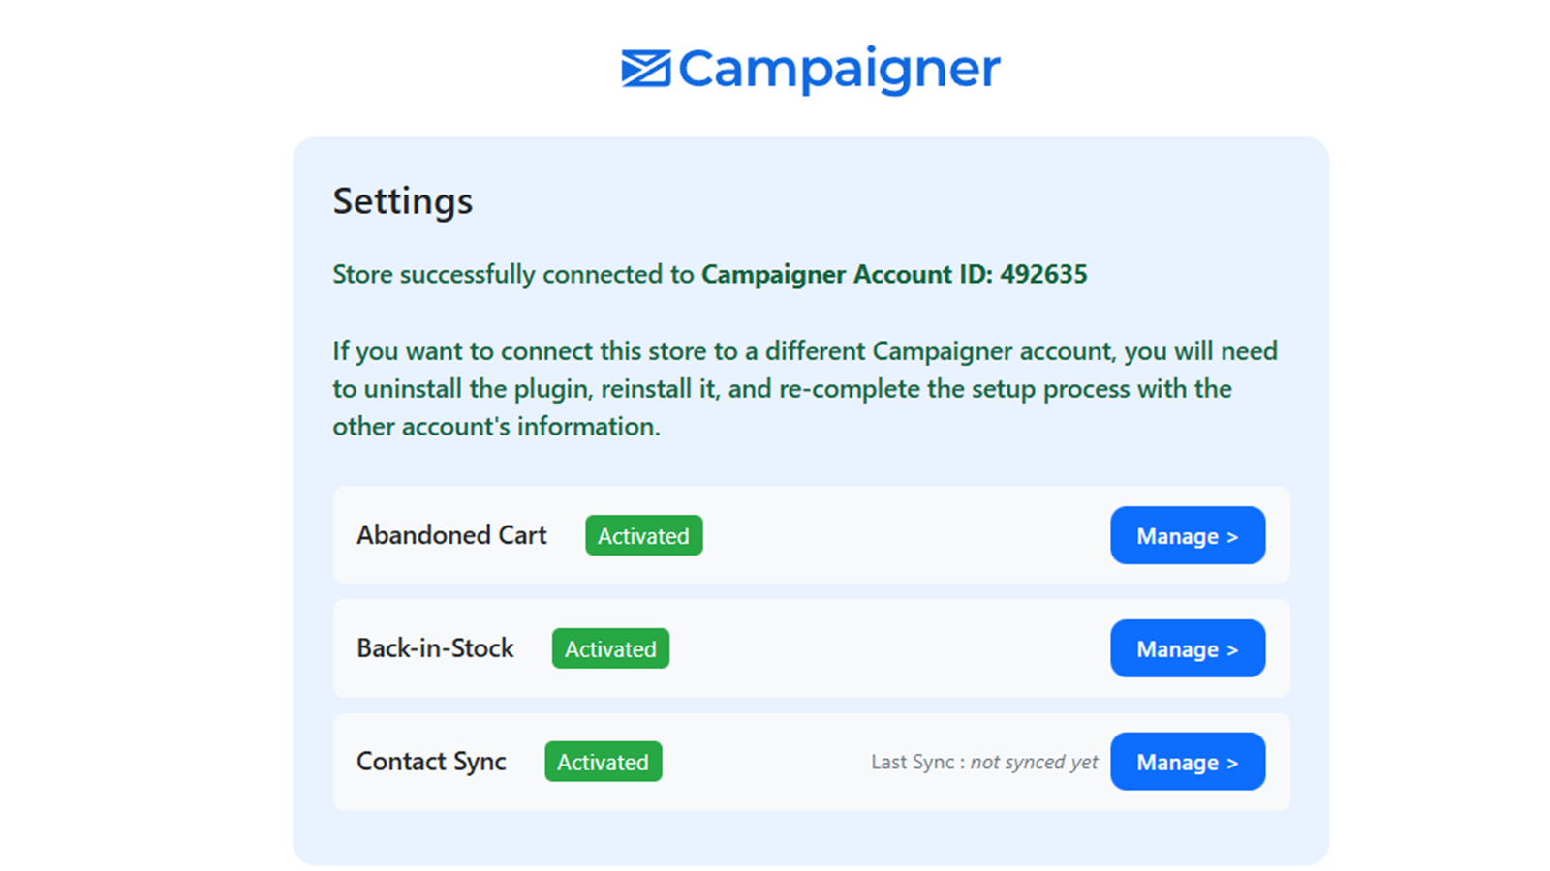This screenshot has width=1550, height=871.
Task: Select the Back-in-Stock row label
Action: point(435,648)
